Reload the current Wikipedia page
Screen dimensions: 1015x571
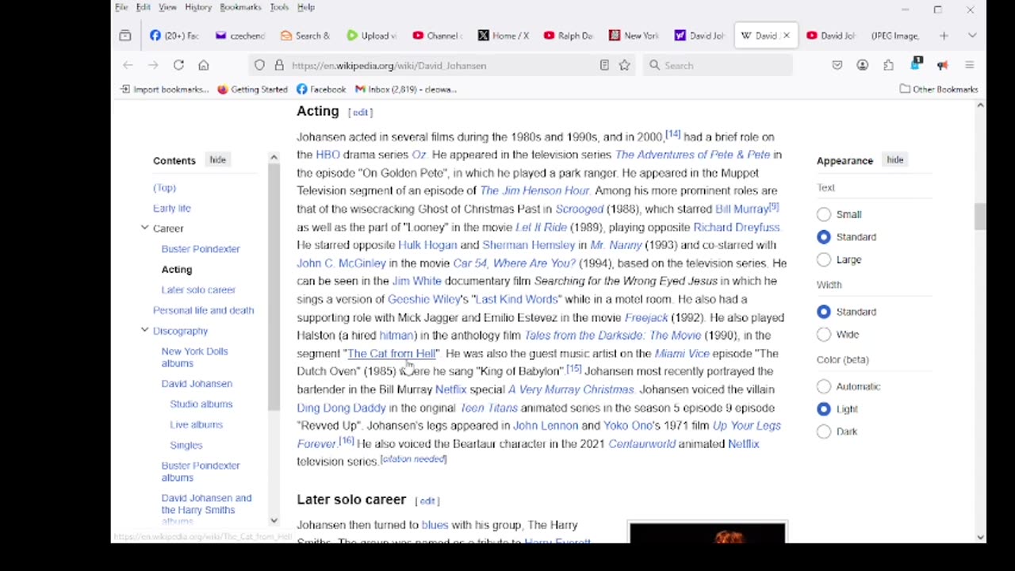pyautogui.click(x=178, y=65)
